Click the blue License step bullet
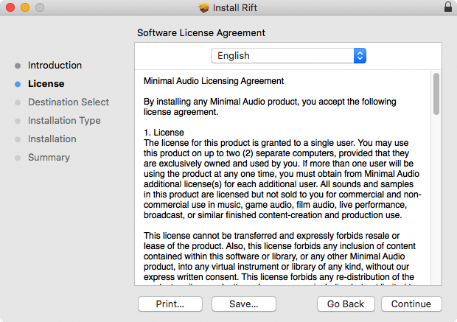The height and width of the screenshot is (322, 457). 18,84
